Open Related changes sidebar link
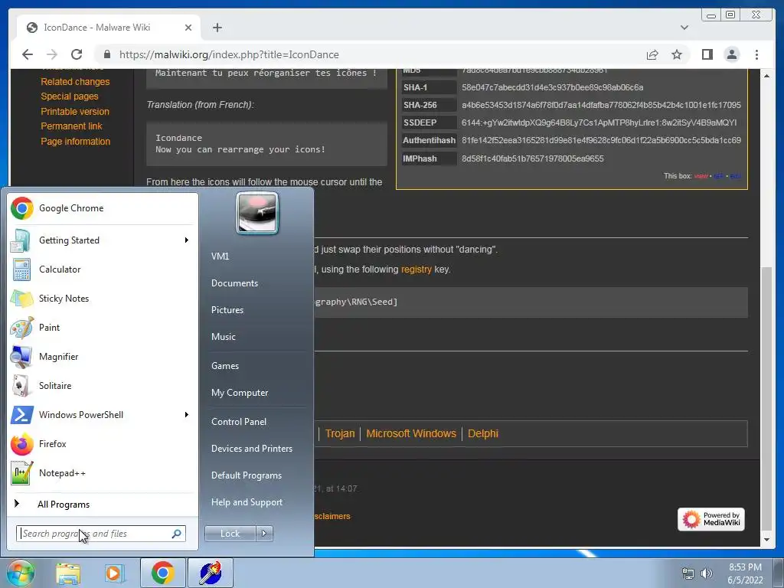Screen dimensions: 784x588 (x=75, y=81)
